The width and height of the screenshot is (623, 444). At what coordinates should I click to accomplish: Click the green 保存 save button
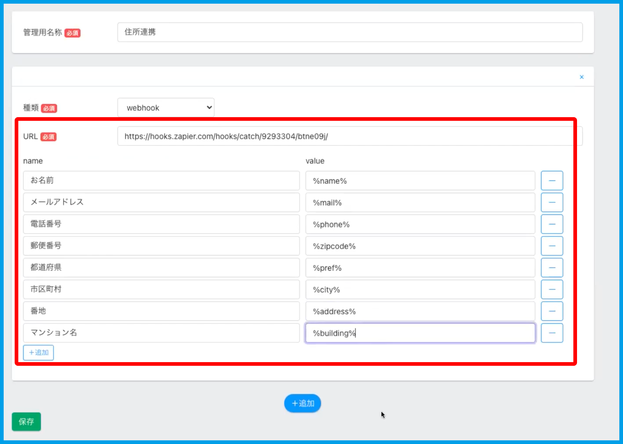[x=26, y=422]
